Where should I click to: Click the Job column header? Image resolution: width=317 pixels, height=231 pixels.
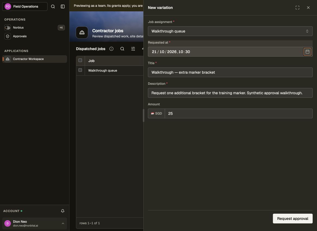[114, 61]
